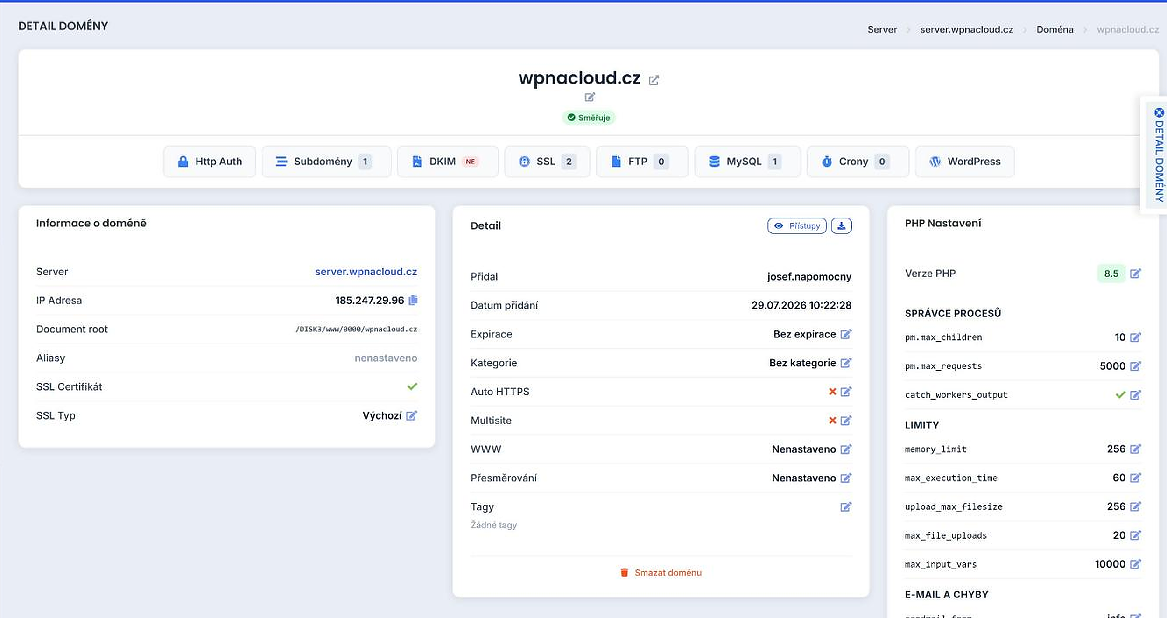Edit the Multisite setting

pos(846,421)
